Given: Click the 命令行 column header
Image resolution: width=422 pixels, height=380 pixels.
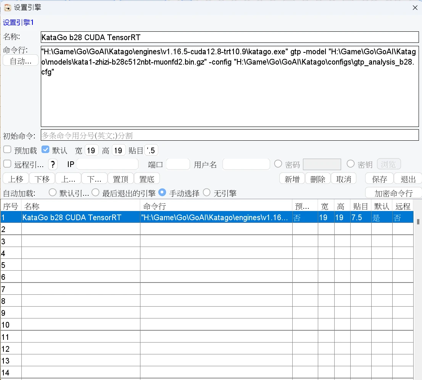Looking at the screenshot, I should click(x=216, y=206).
